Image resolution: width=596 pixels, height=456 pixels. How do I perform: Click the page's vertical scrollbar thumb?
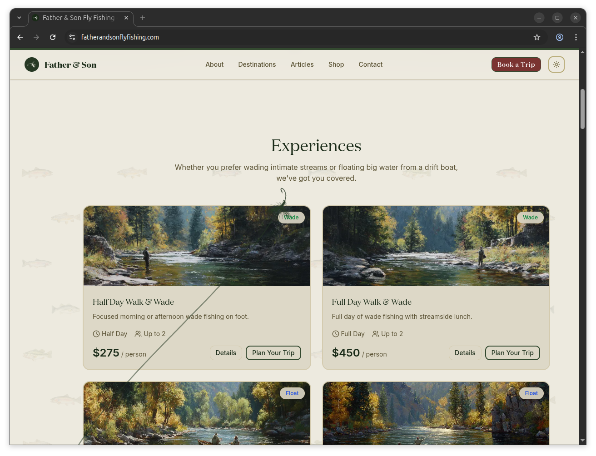point(582,109)
